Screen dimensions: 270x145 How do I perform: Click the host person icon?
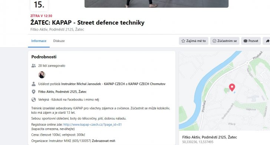(x=34, y=84)
